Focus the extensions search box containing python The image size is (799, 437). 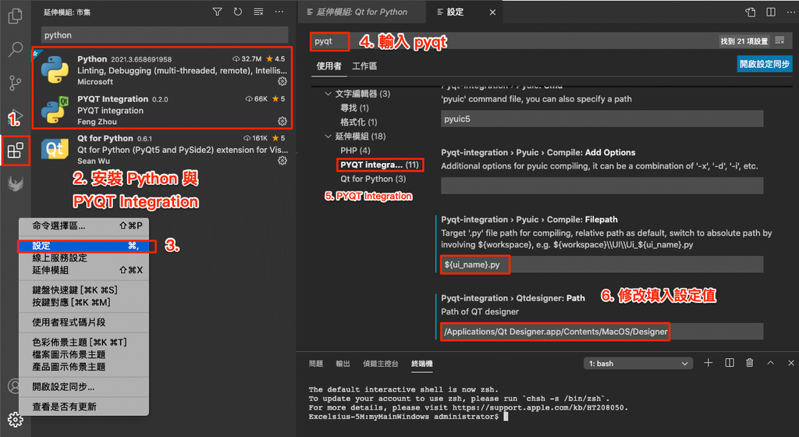point(164,35)
